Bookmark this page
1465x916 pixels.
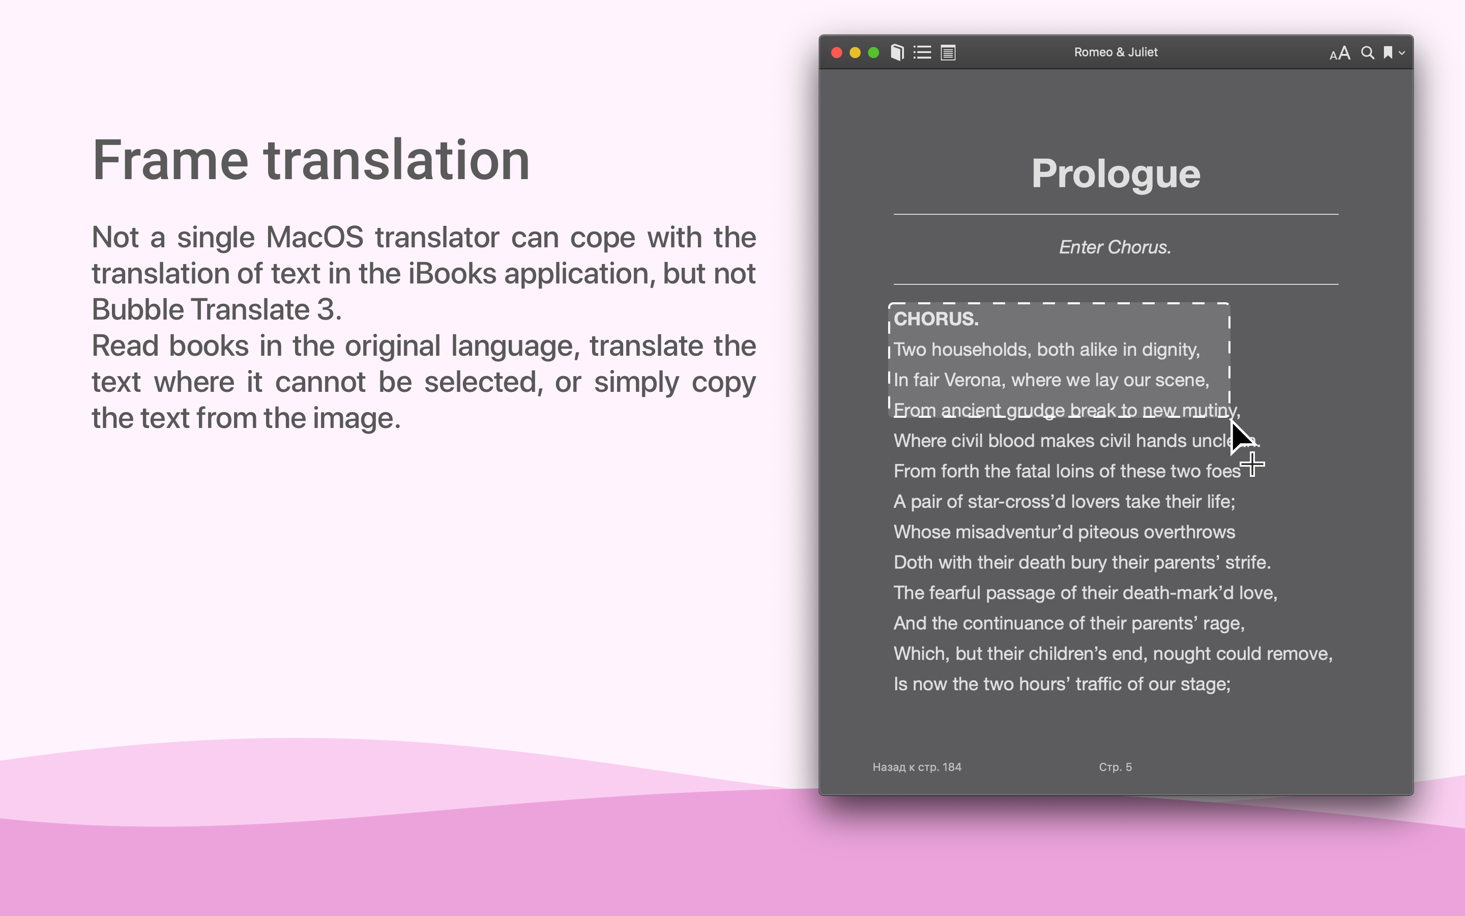click(x=1388, y=53)
